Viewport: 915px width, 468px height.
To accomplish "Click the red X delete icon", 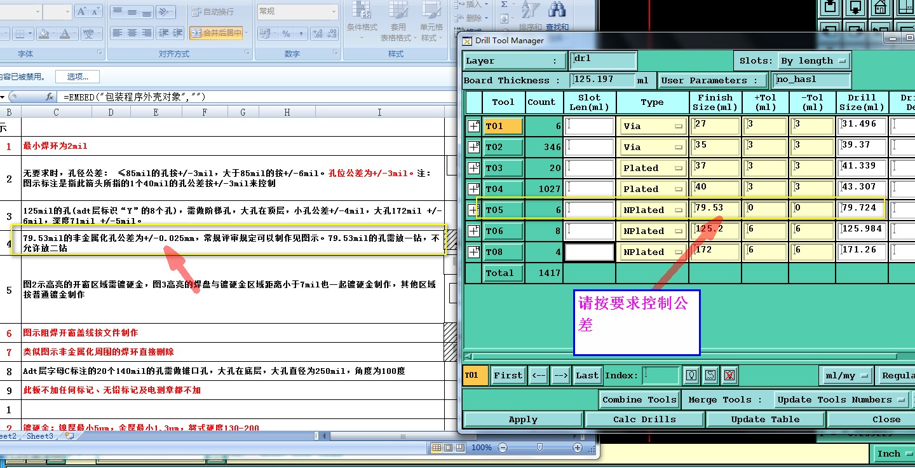I will click(729, 375).
